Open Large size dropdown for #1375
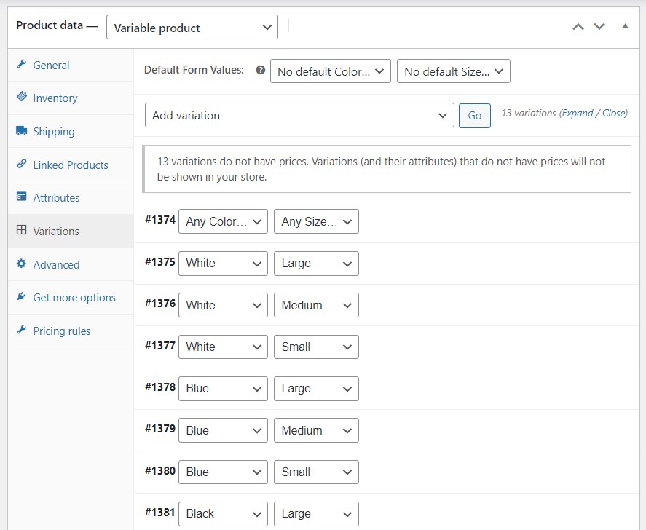 (x=316, y=264)
